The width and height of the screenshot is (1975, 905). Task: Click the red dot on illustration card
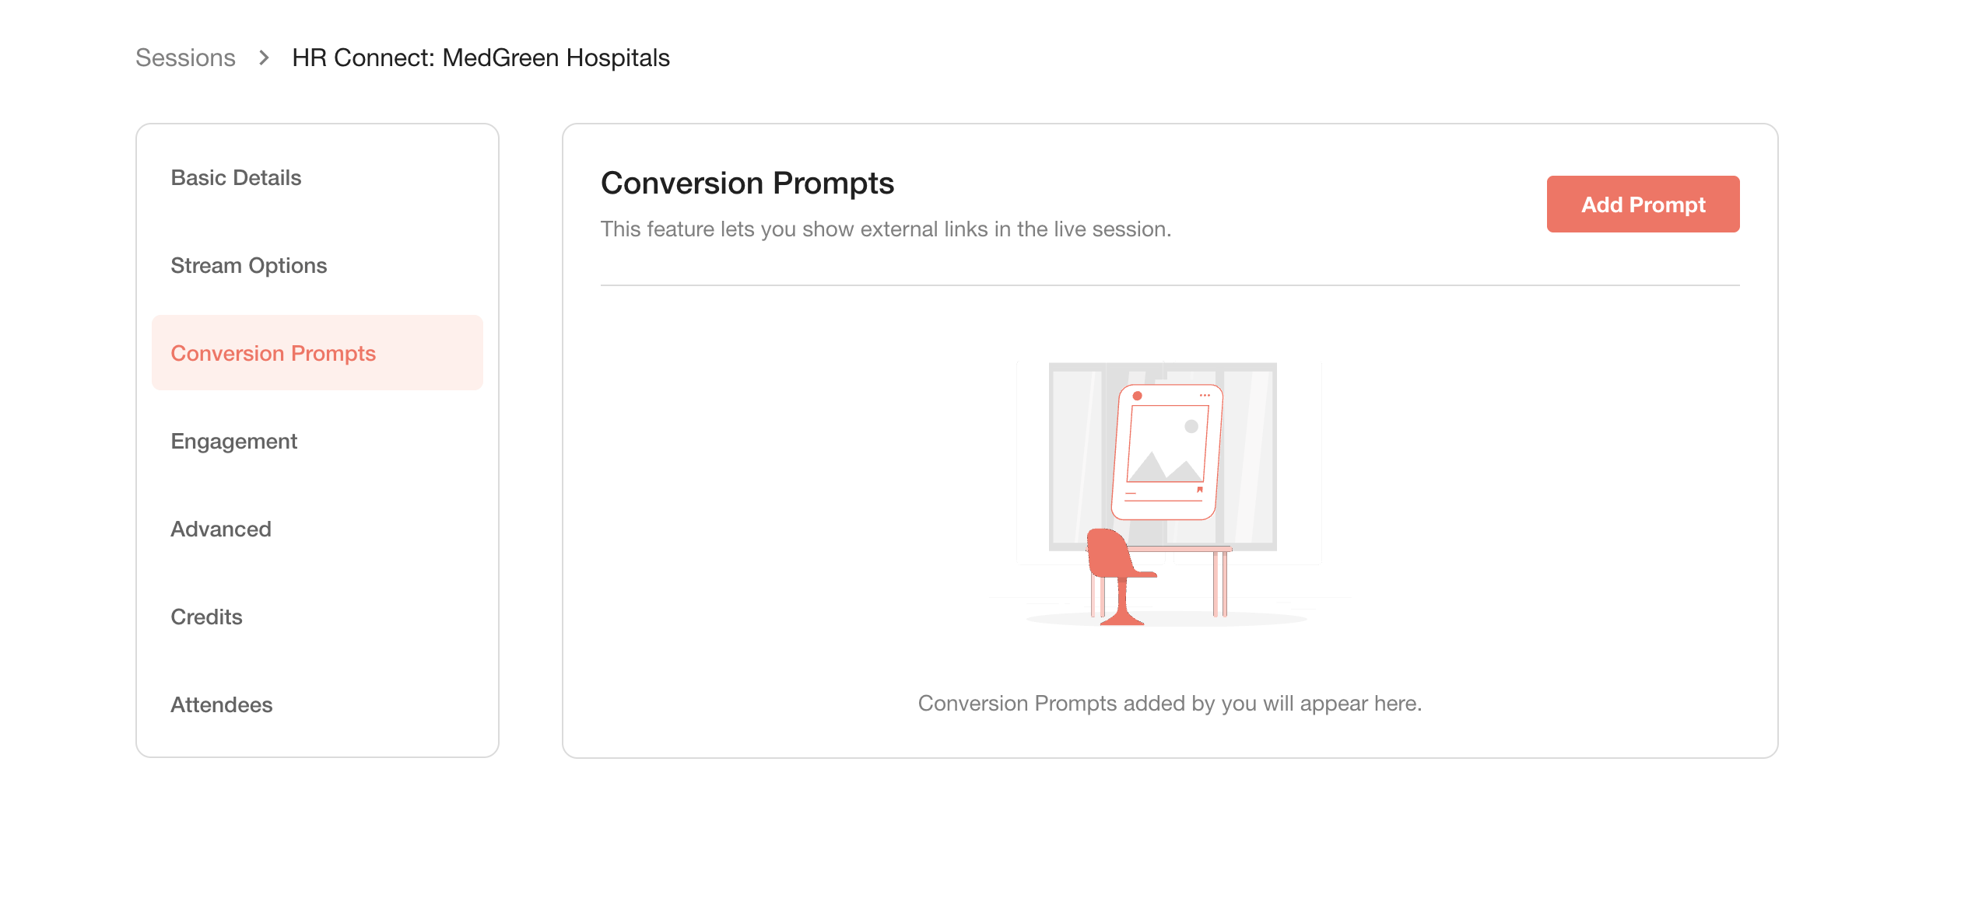(1137, 396)
